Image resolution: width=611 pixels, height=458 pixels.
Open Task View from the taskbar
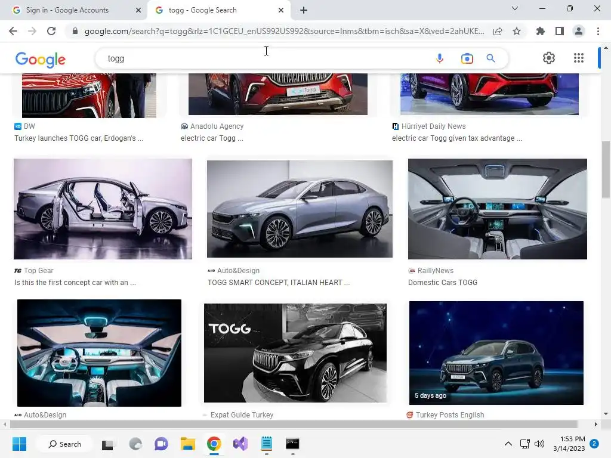pyautogui.click(x=107, y=444)
